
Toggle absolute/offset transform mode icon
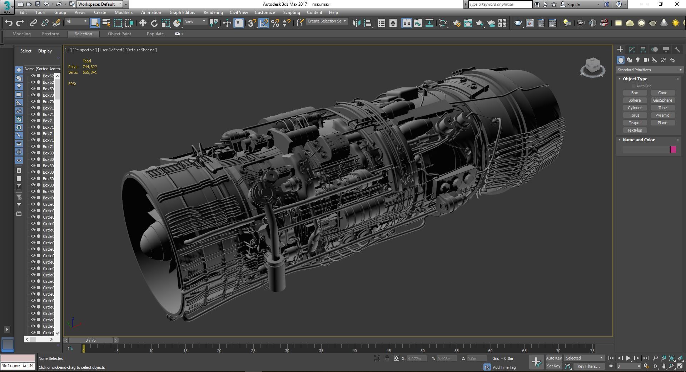[x=397, y=358]
